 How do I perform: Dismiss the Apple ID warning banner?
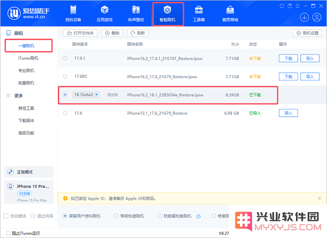(x=319, y=198)
